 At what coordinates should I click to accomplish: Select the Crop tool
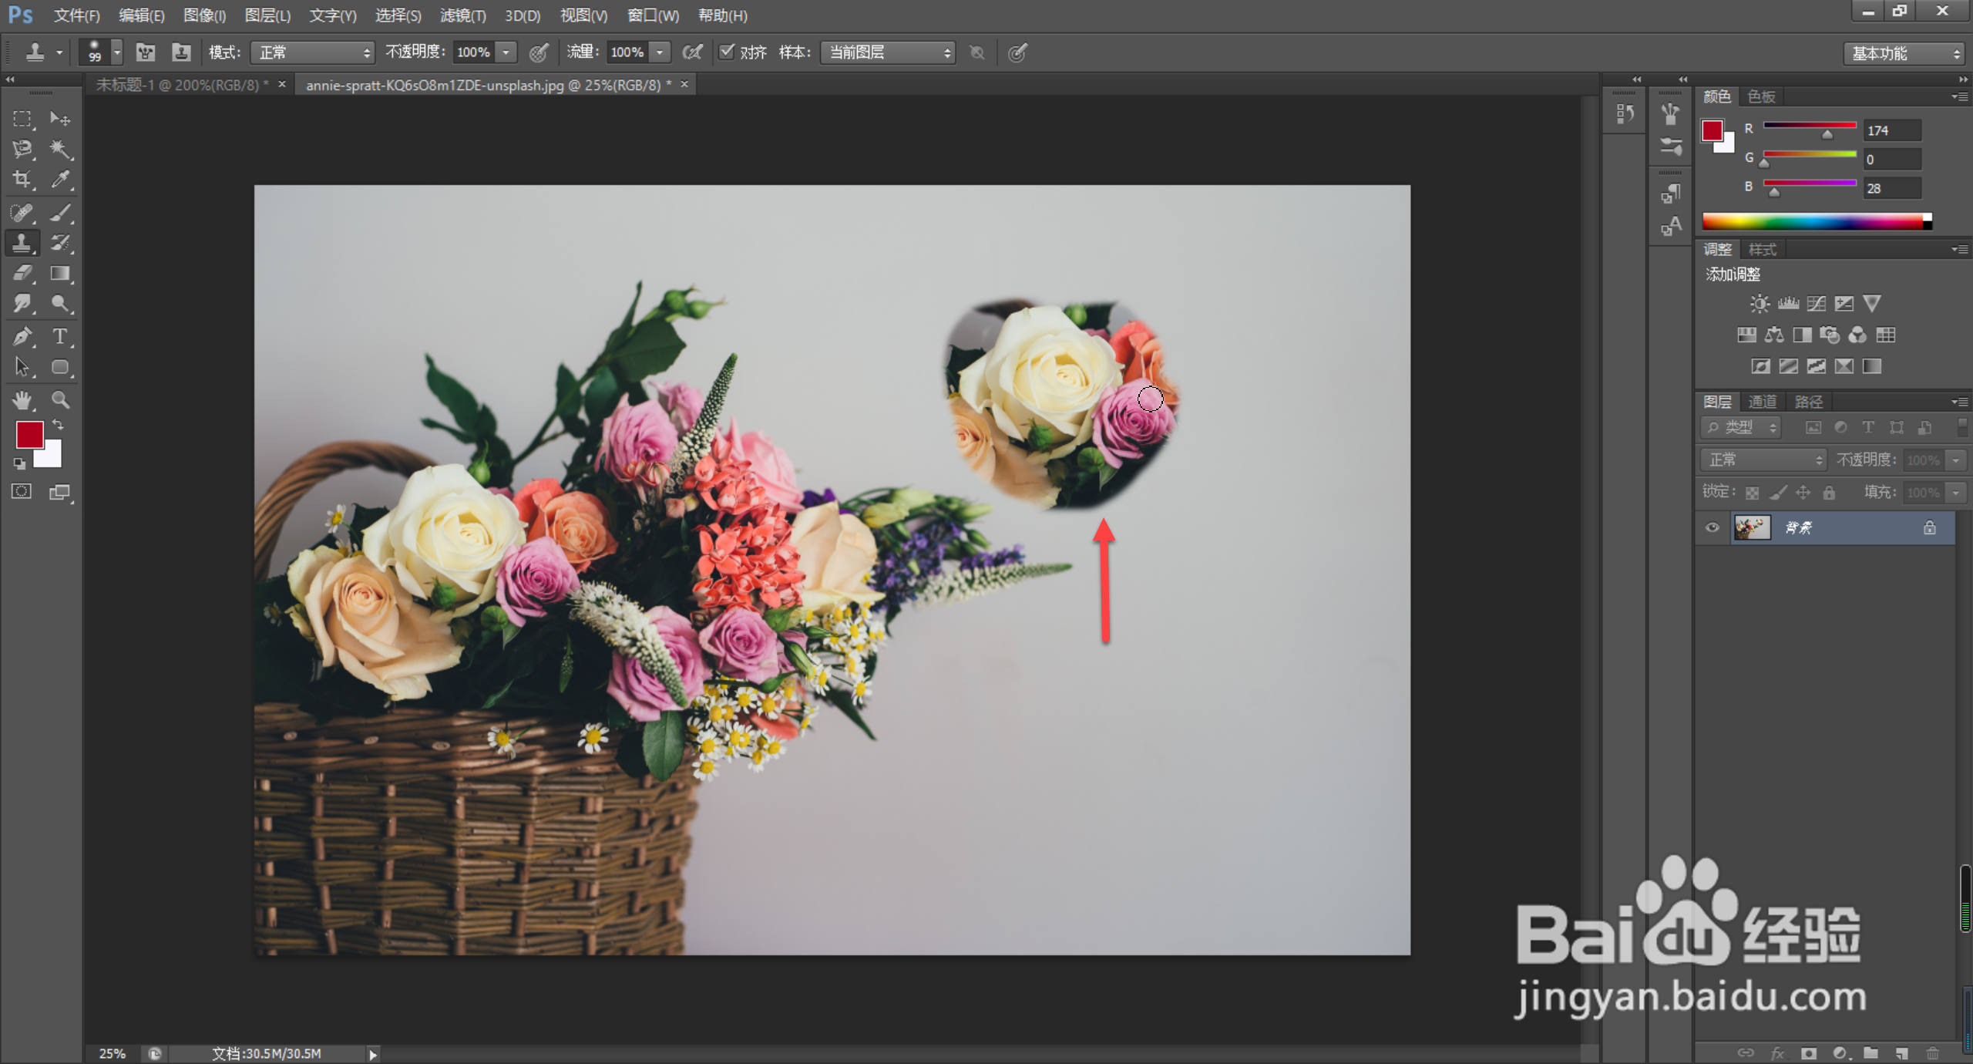click(x=22, y=180)
